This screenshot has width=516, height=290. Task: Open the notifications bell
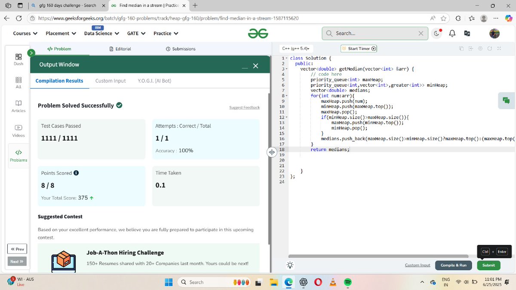click(x=452, y=34)
